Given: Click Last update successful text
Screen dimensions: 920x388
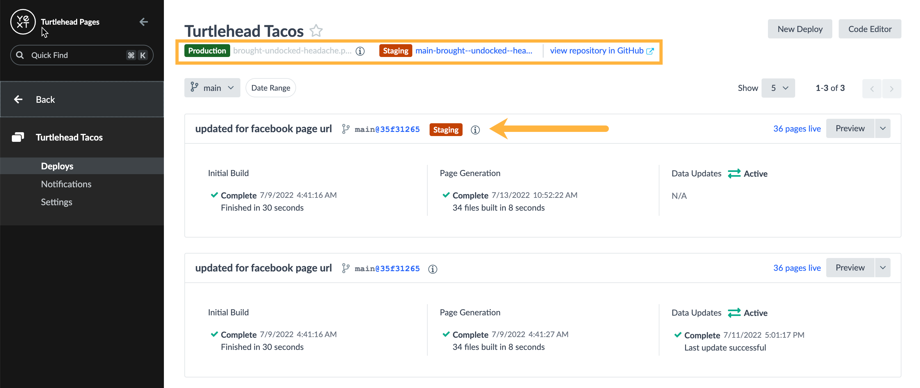Looking at the screenshot, I should (x=725, y=348).
